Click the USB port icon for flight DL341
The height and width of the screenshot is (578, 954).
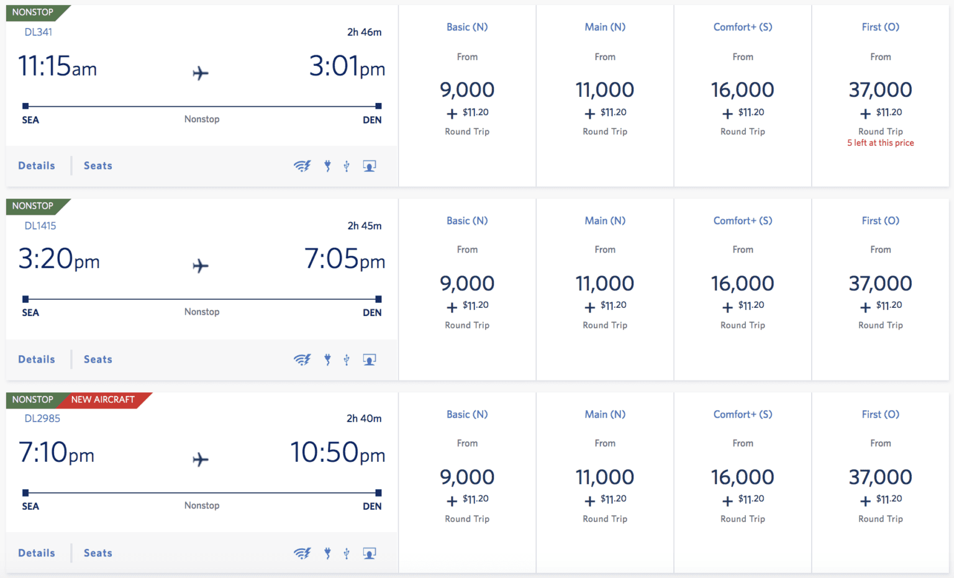click(x=346, y=166)
